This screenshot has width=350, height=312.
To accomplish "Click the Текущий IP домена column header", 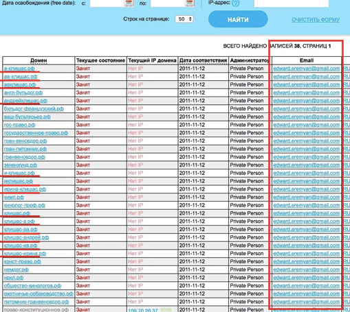I will 152,60.
